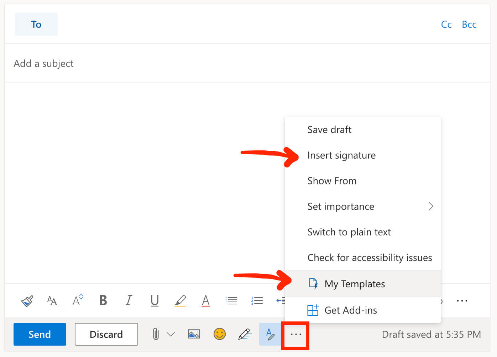
Task: Apply italic formatting
Action: pos(129,300)
